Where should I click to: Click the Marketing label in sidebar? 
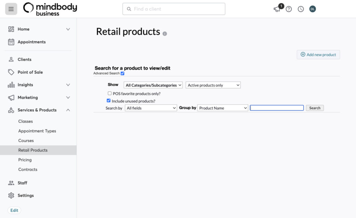coord(28,98)
